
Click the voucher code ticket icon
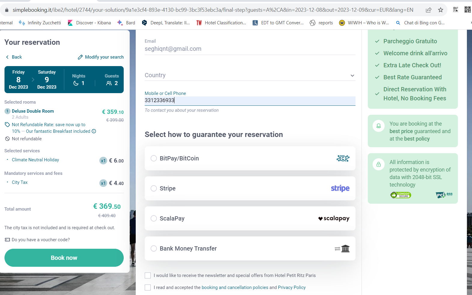coord(8,240)
